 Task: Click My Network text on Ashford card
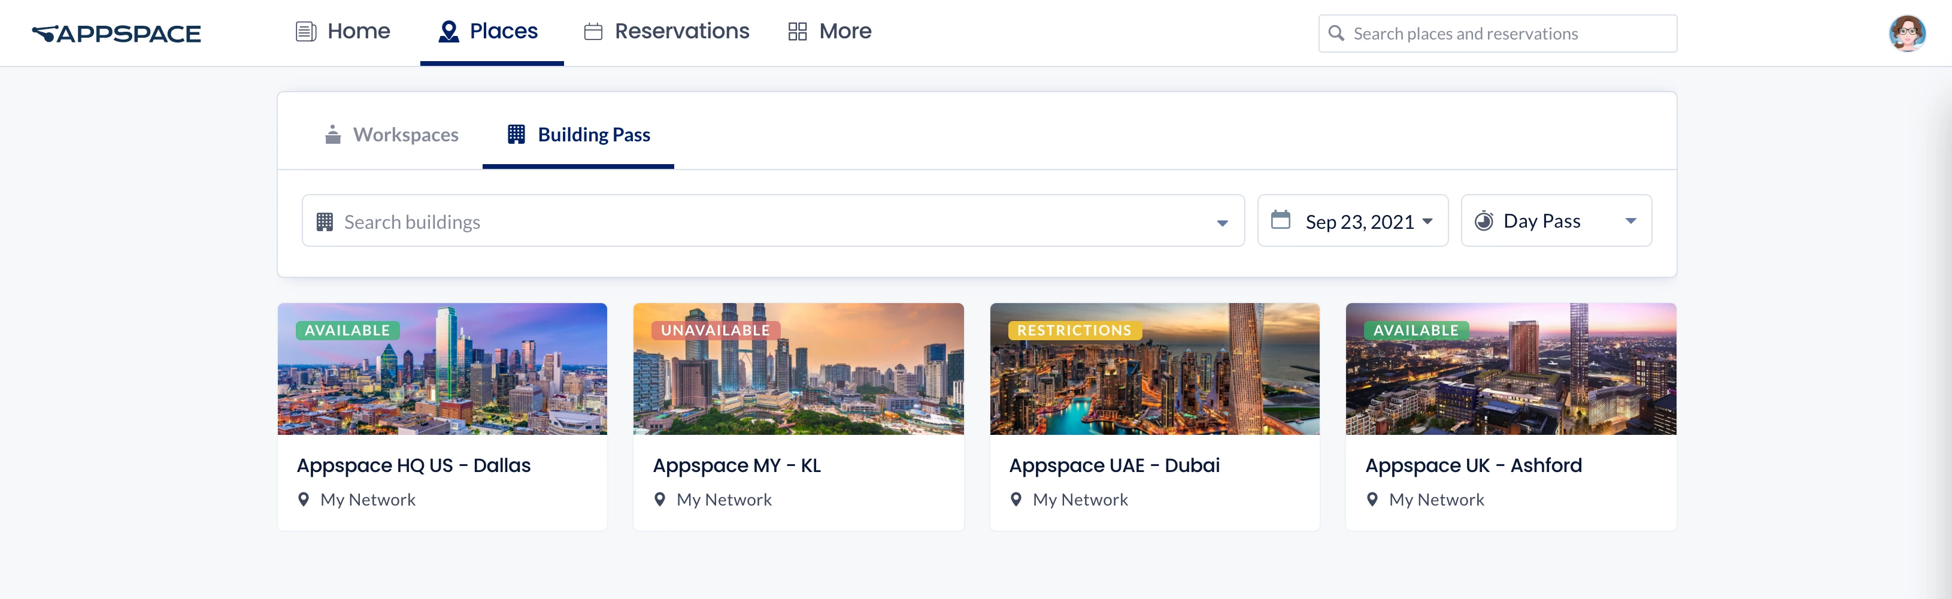[x=1436, y=500]
